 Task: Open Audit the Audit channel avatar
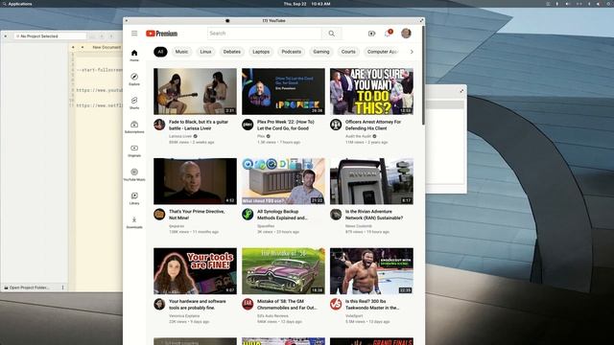pos(336,125)
